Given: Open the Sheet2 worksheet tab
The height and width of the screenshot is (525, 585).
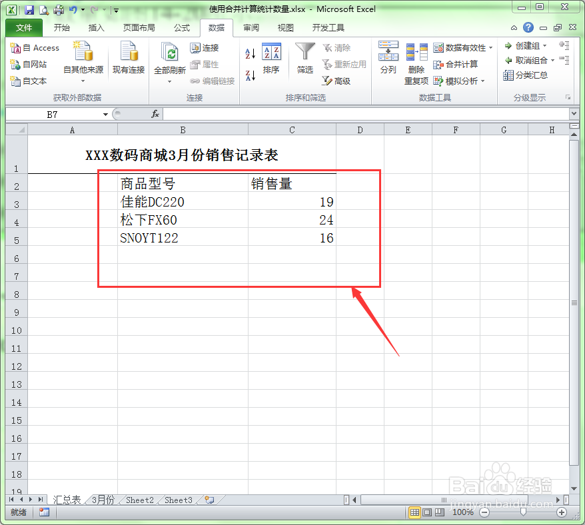Looking at the screenshot, I should (140, 500).
